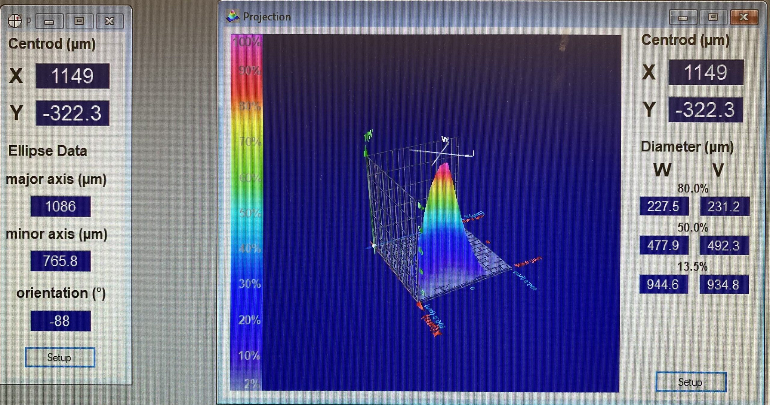Click the crosshair icon in left window title
This screenshot has width=770, height=405.
(15, 21)
